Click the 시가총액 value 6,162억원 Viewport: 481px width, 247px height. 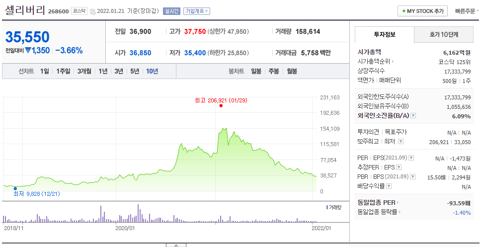(x=457, y=53)
